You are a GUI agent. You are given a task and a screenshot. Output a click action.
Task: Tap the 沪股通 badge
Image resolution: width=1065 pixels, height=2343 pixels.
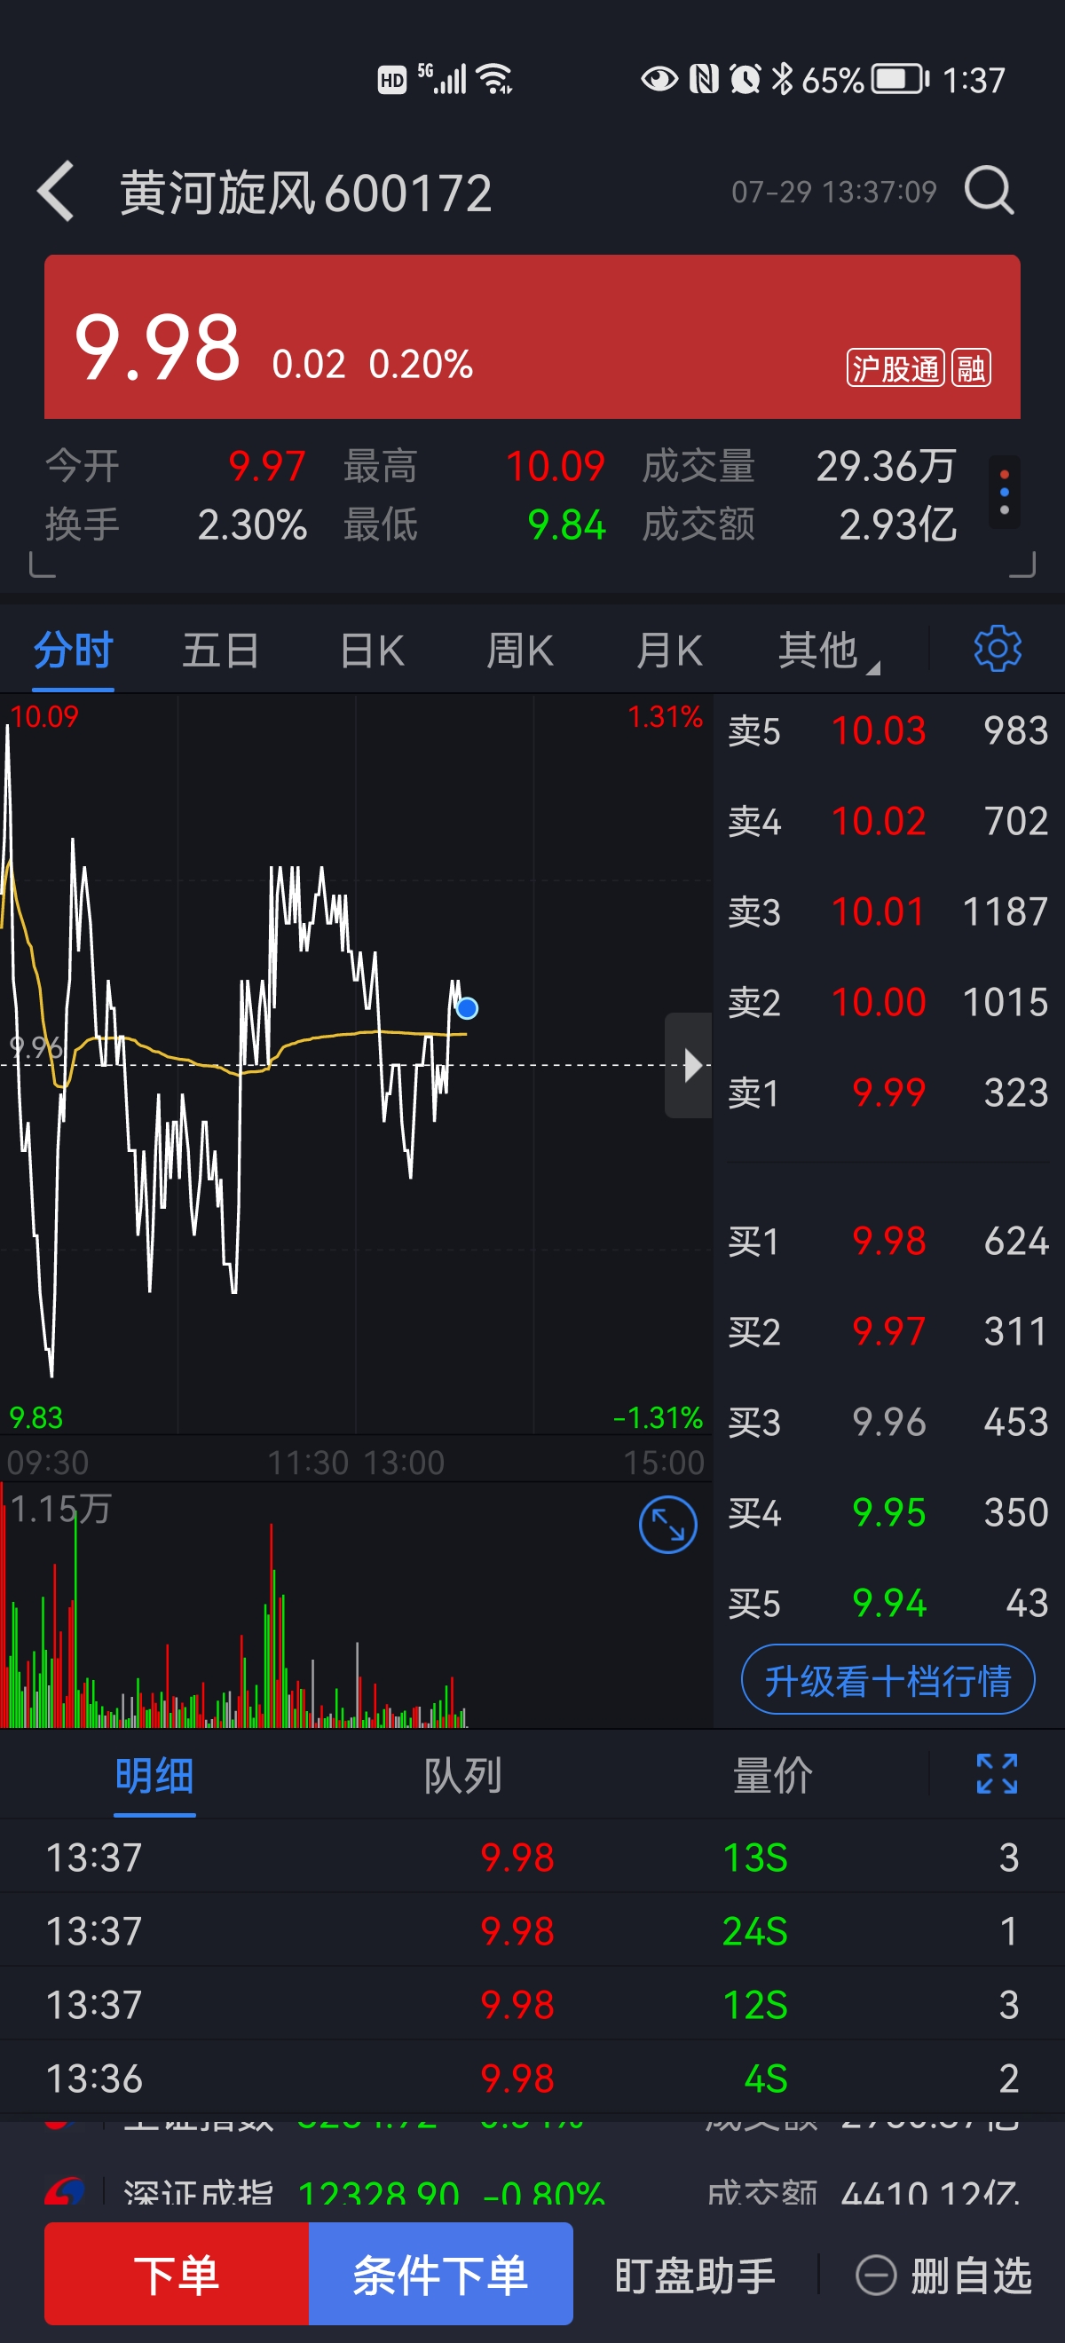click(895, 368)
